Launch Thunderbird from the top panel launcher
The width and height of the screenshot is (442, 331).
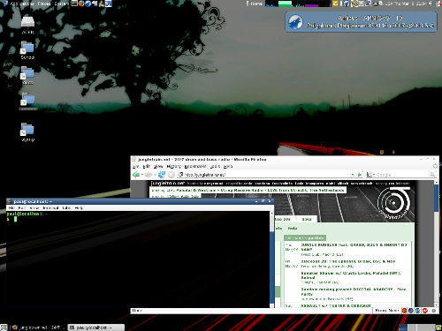point(88,4)
